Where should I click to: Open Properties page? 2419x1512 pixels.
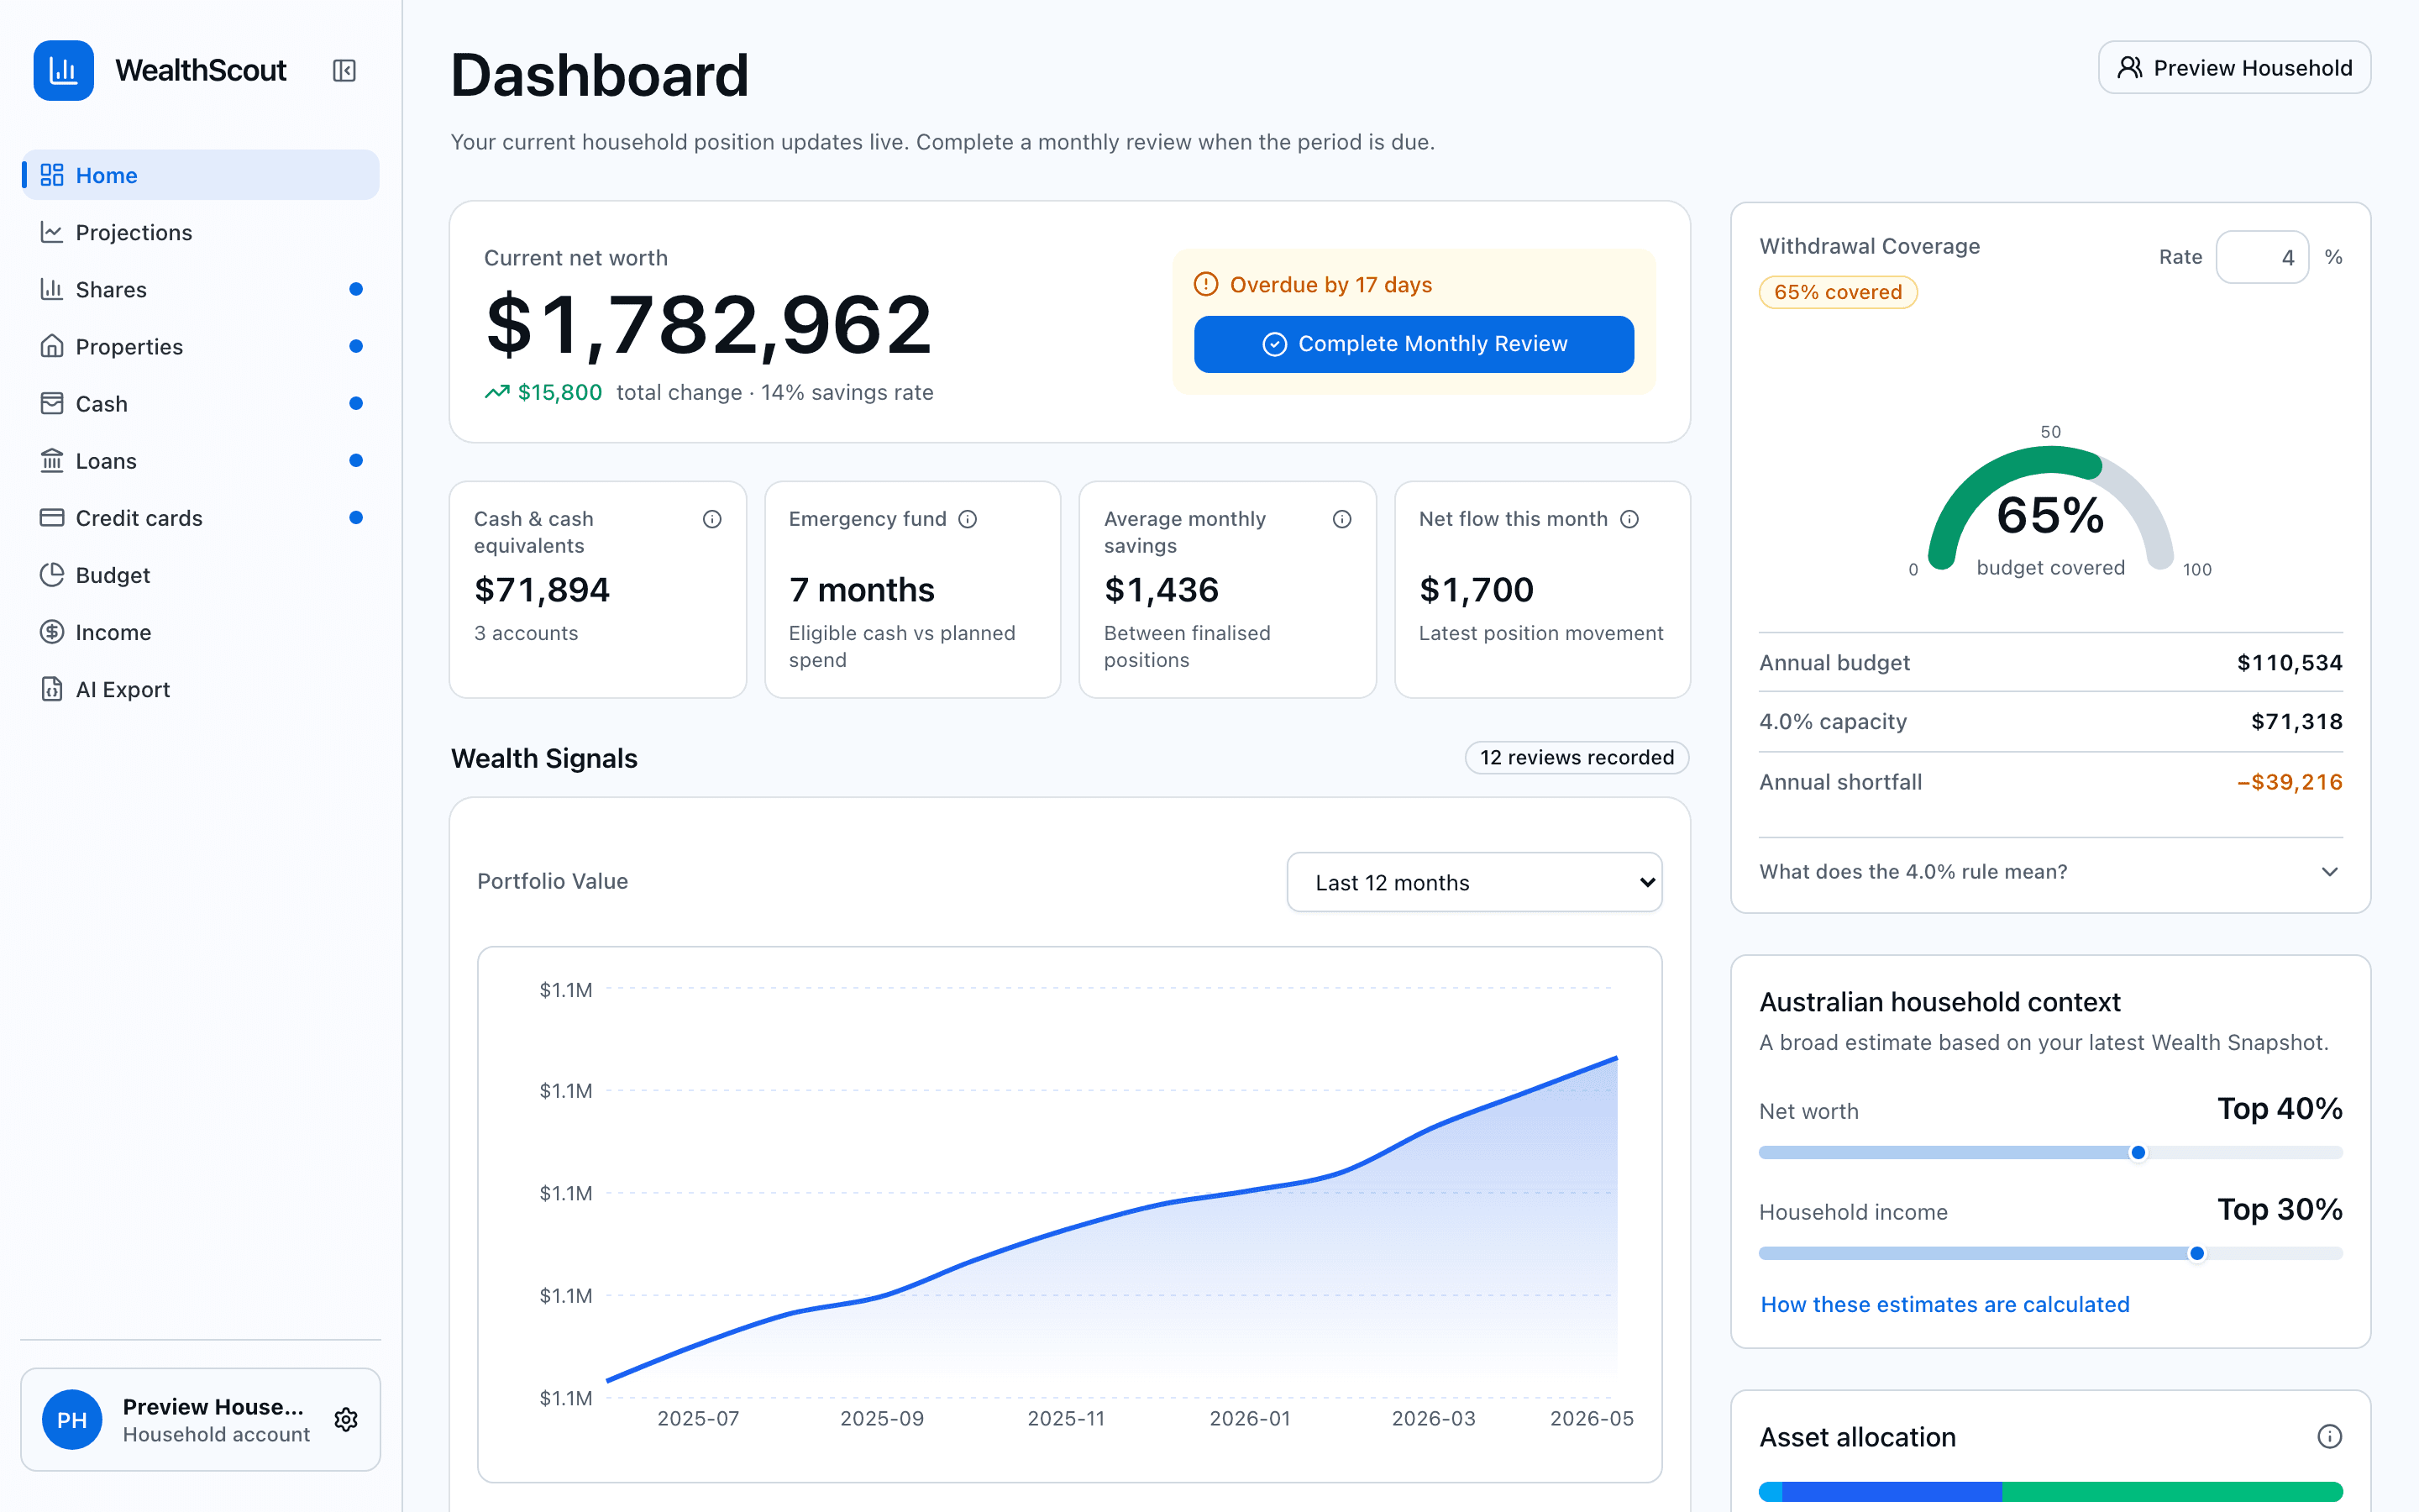[x=200, y=346]
